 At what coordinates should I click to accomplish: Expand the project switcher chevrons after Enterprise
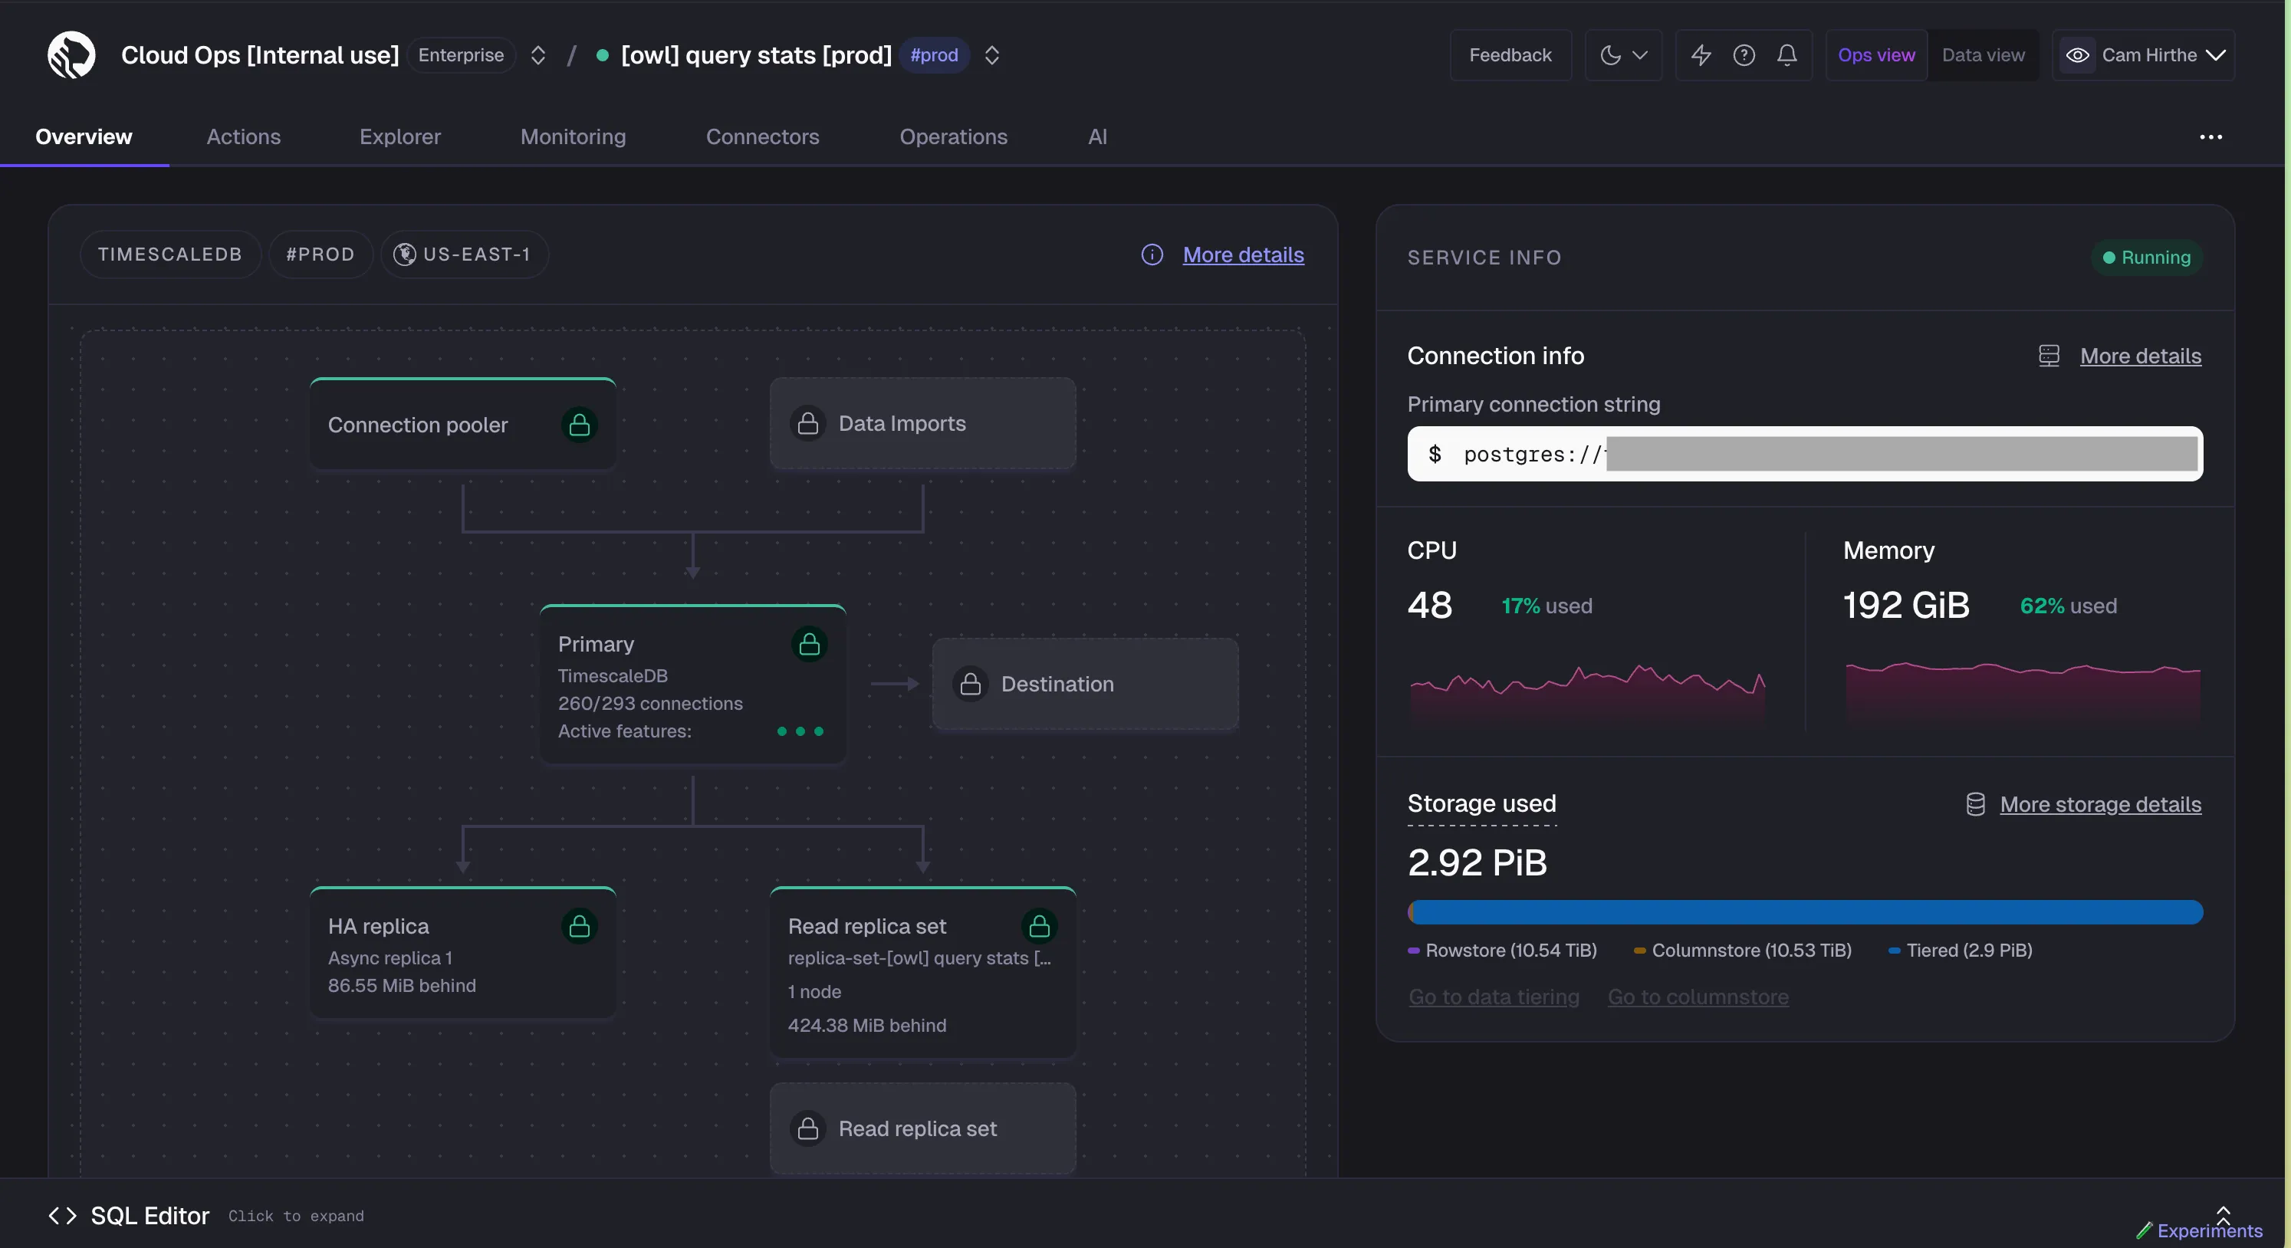click(x=537, y=55)
